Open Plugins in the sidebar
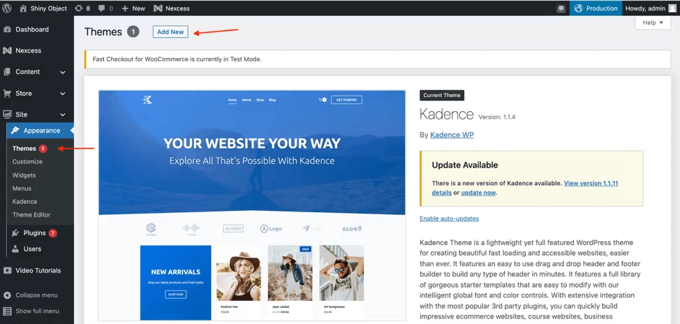Image resolution: width=680 pixels, height=324 pixels. pos(34,233)
